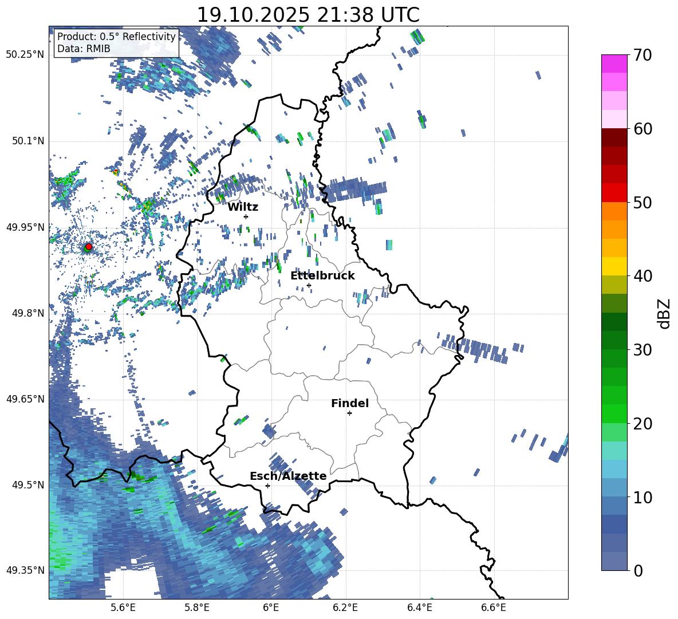Click the 49.5°N latitude label
This screenshot has height=619, width=678.
29,485
